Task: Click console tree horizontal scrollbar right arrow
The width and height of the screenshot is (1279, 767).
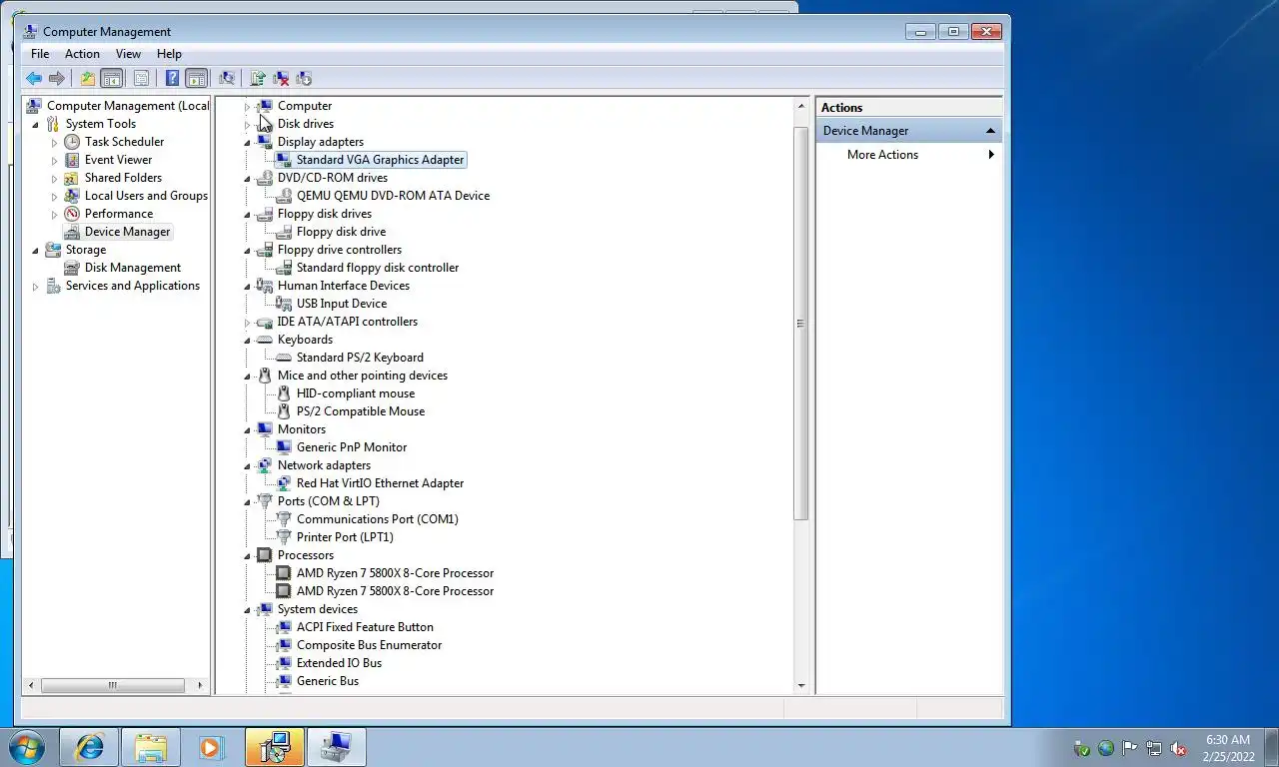Action: coord(200,685)
